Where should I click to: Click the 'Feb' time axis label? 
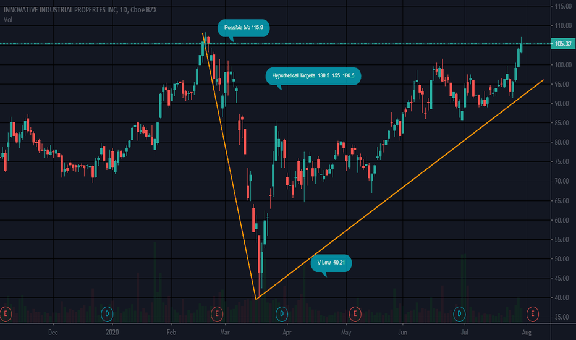point(171,333)
